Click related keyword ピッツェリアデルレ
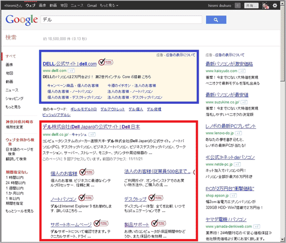The width and height of the screenshot is (286, 243). point(56,115)
